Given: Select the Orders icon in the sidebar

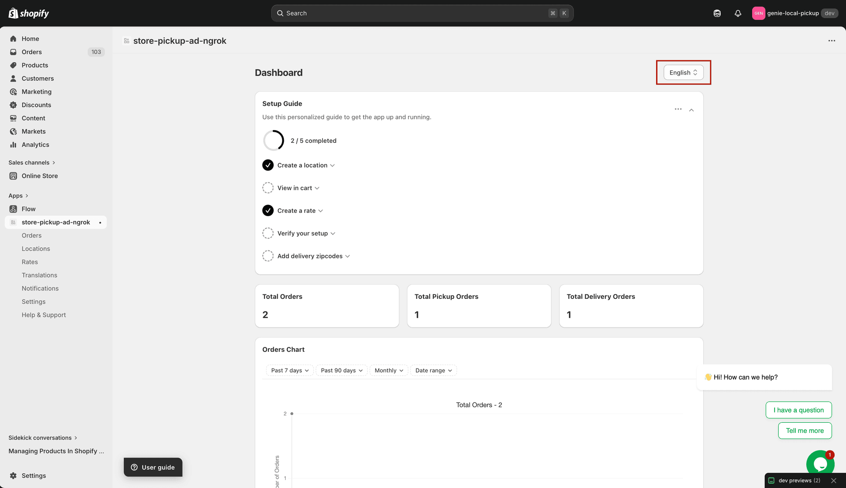Looking at the screenshot, I should coord(14,52).
